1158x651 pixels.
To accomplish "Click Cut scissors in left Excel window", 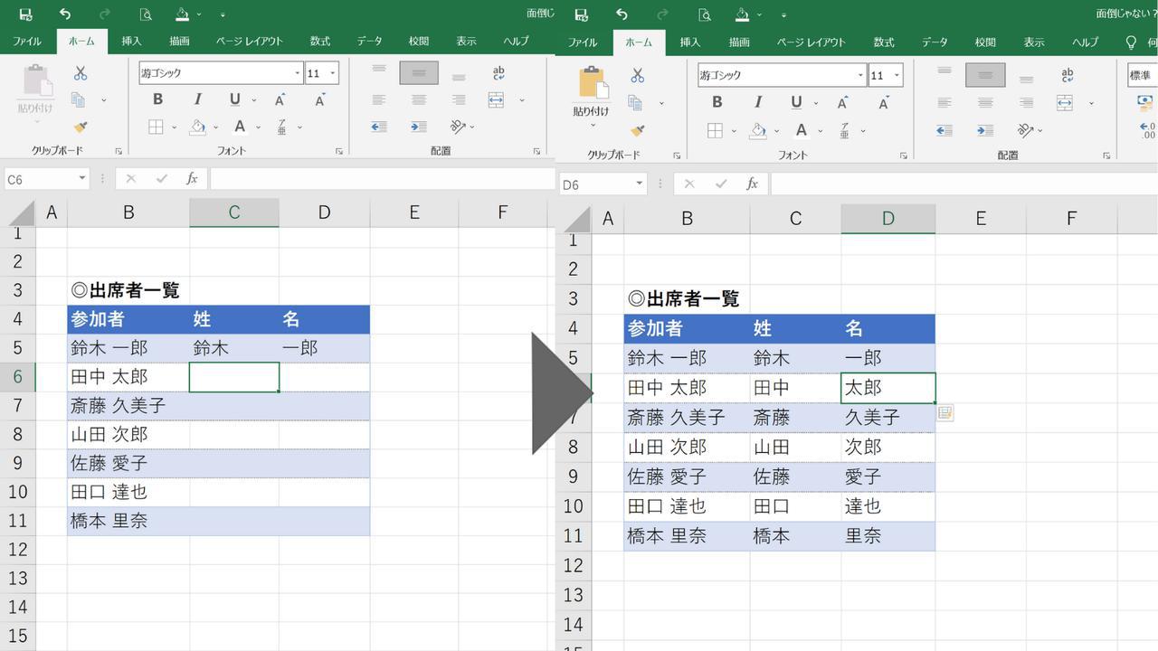I will 81,73.
